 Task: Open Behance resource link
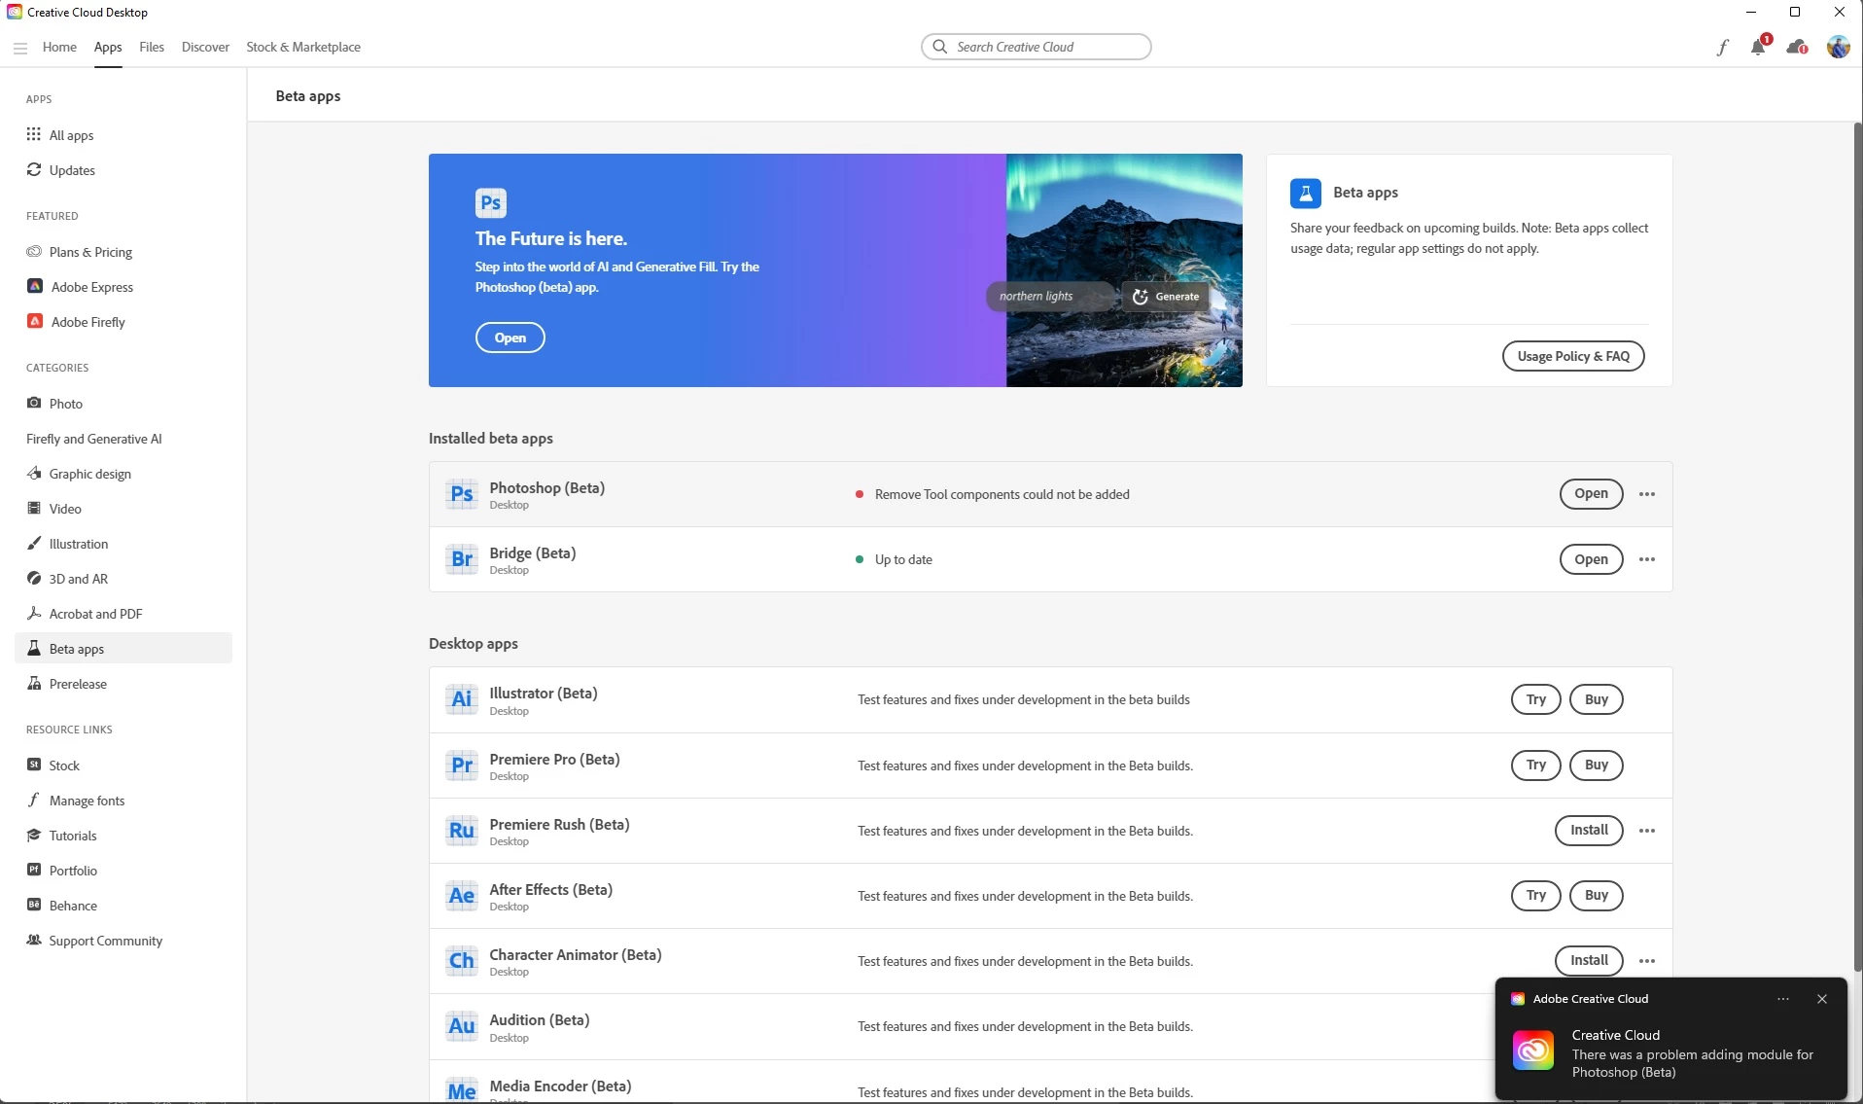123,906
